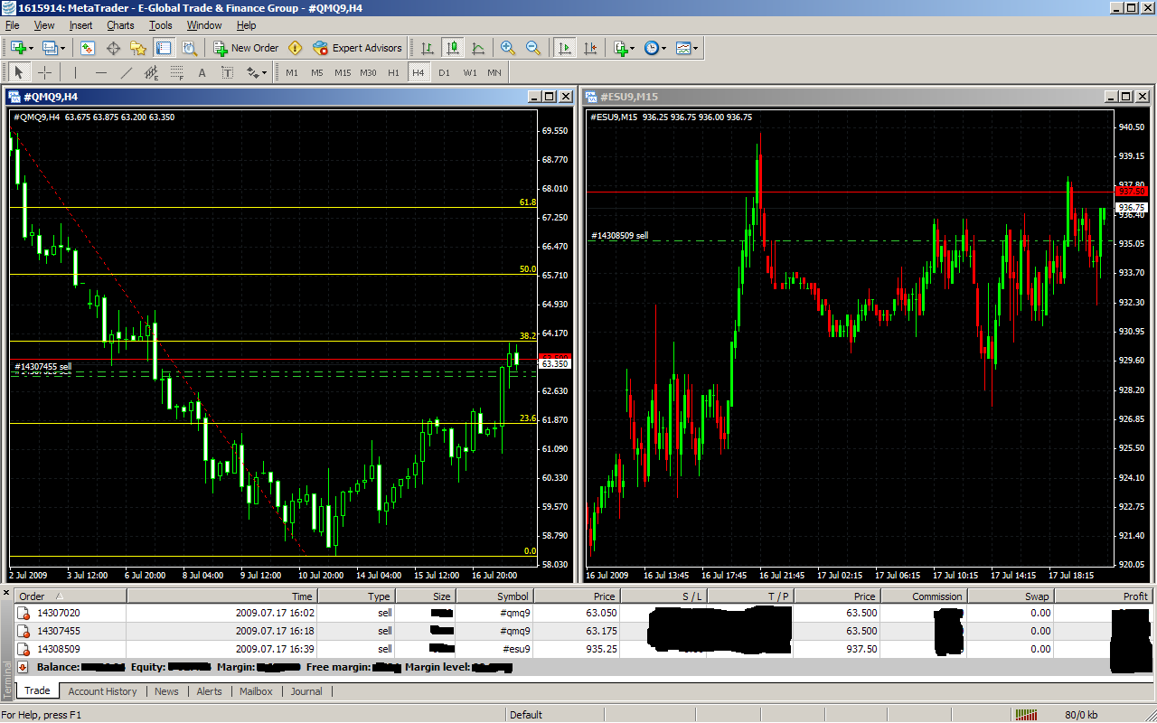Image resolution: width=1157 pixels, height=723 pixels.
Task: Open the Periods clock icon
Action: click(651, 48)
